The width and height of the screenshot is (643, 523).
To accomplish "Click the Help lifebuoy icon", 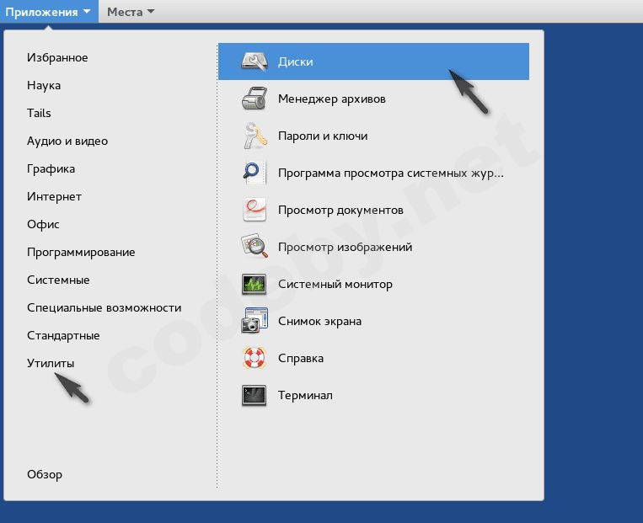I will [x=255, y=358].
